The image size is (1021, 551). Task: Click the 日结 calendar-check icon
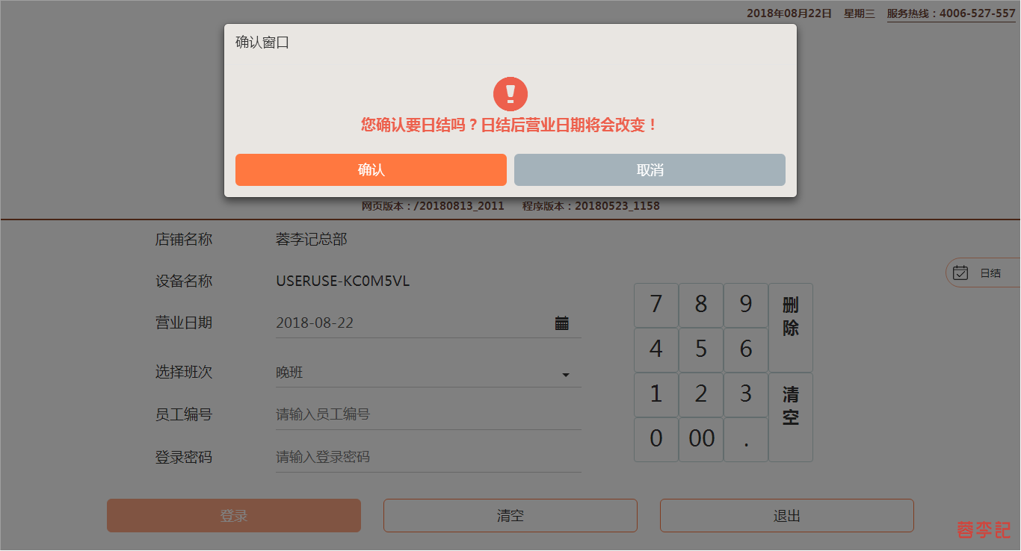(x=961, y=273)
